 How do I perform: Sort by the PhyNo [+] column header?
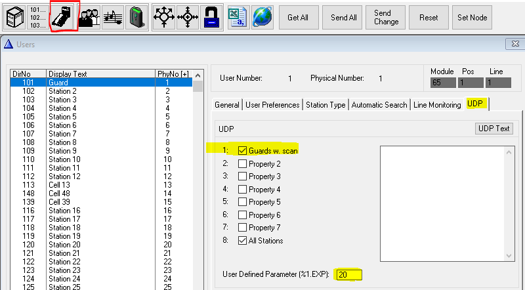pyautogui.click(x=174, y=73)
